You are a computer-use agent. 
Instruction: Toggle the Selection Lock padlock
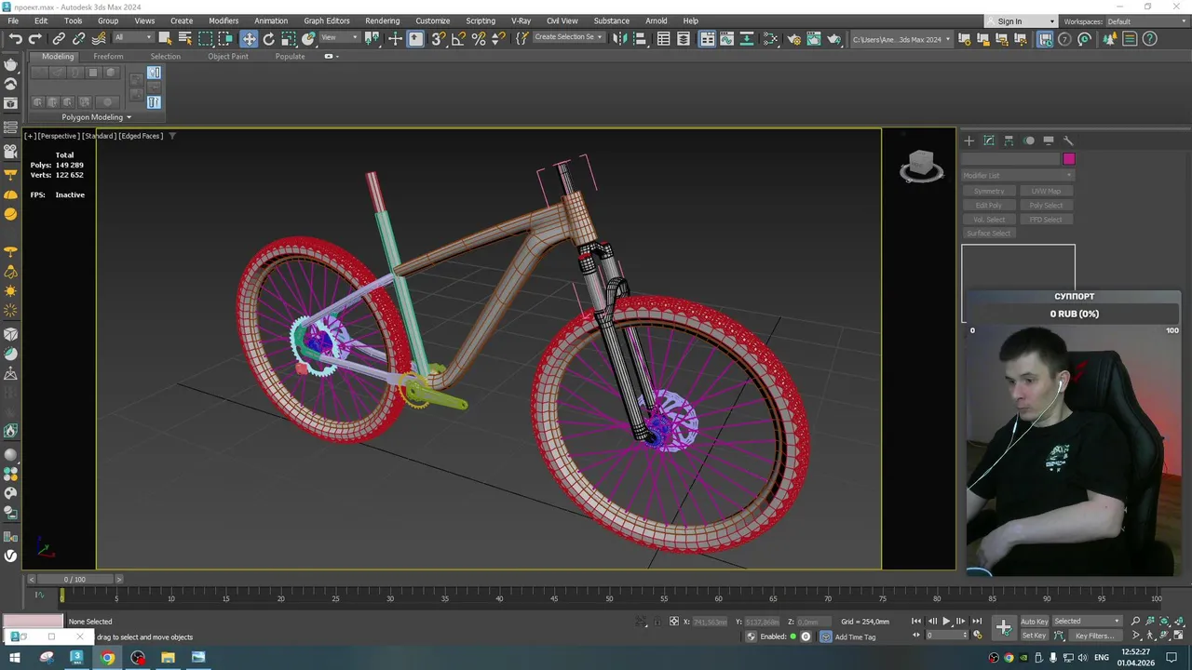pyautogui.click(x=657, y=621)
